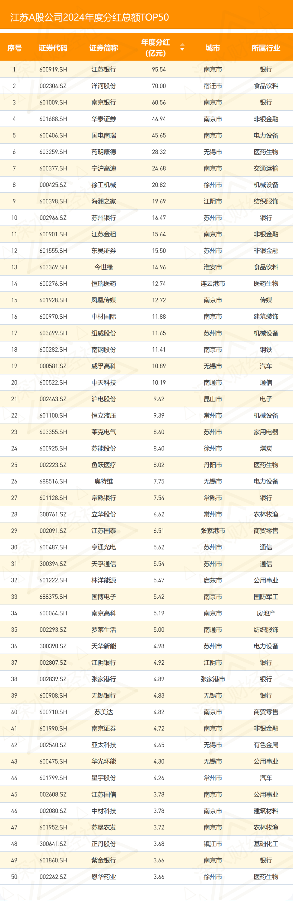Click the 常熟银行 name cell
The width and height of the screenshot is (293, 901).
(x=104, y=498)
